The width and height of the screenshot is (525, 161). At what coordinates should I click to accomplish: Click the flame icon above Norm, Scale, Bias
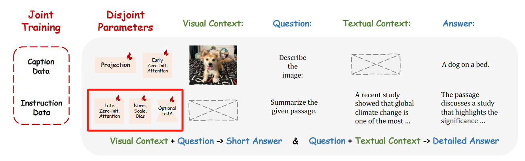(x=143, y=98)
